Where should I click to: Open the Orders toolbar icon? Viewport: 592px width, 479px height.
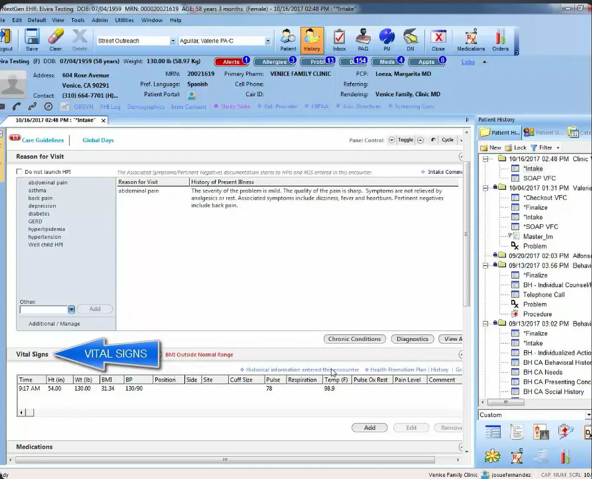pyautogui.click(x=500, y=39)
